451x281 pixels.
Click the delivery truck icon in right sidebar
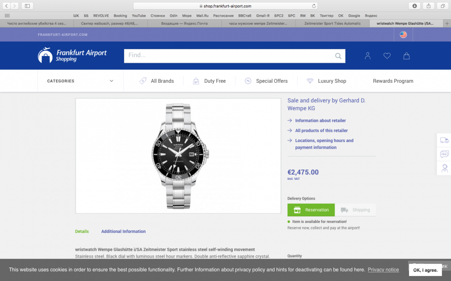[x=445, y=140]
